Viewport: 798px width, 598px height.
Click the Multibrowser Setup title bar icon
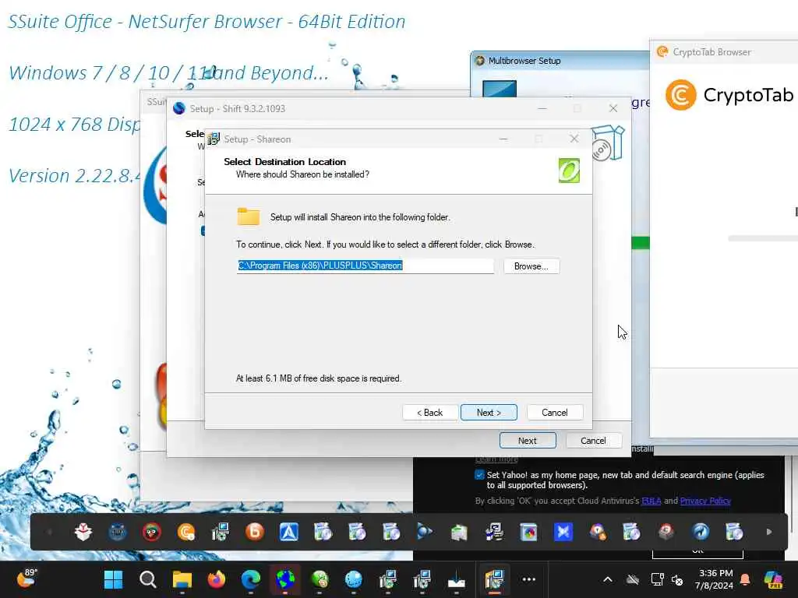point(479,61)
